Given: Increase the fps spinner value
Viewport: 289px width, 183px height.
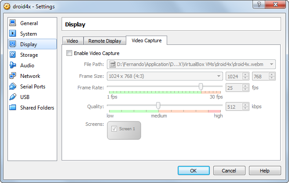Looking at the screenshot, I should tap(245, 86).
